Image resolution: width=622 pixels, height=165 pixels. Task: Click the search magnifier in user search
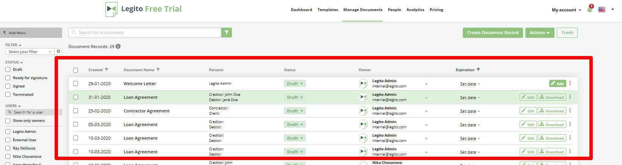pos(10,112)
